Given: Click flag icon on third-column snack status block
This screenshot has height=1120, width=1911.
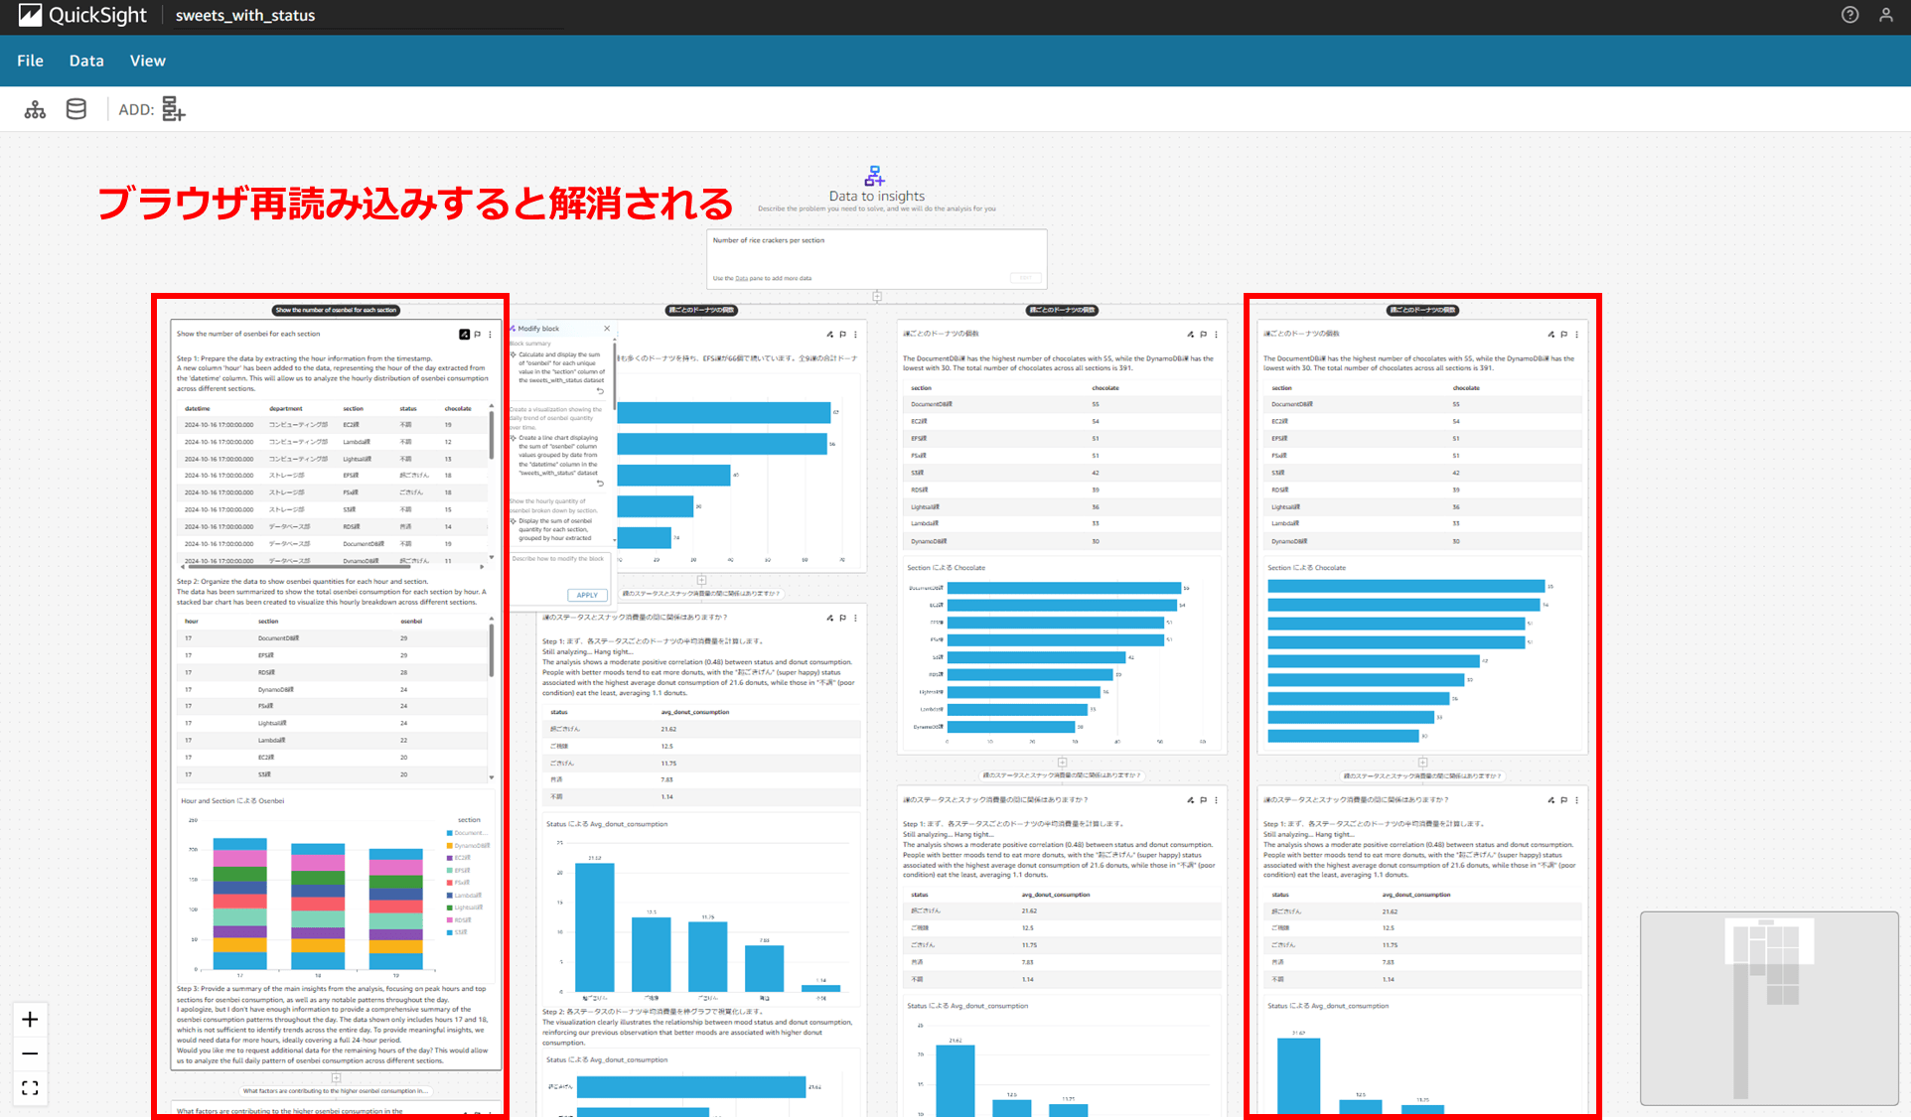Looking at the screenshot, I should coord(1204,800).
